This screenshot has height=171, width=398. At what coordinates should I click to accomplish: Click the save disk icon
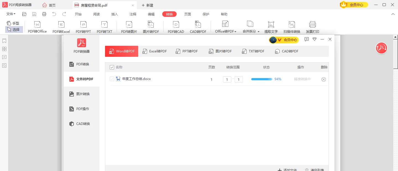34,14
